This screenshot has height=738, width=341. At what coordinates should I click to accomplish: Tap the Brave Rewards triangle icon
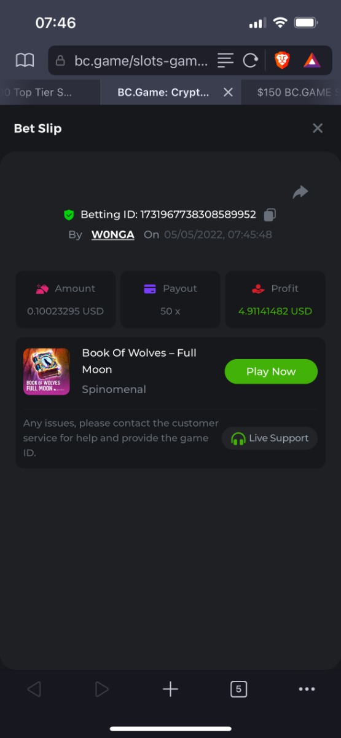click(312, 60)
